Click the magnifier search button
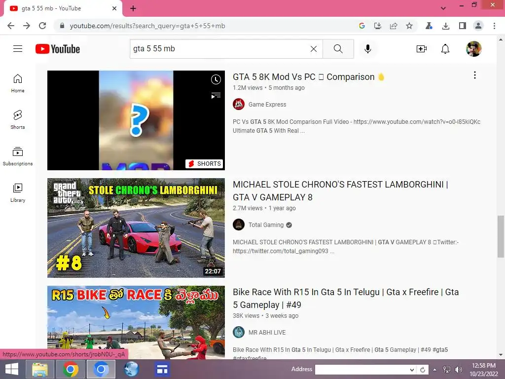 [x=338, y=49]
